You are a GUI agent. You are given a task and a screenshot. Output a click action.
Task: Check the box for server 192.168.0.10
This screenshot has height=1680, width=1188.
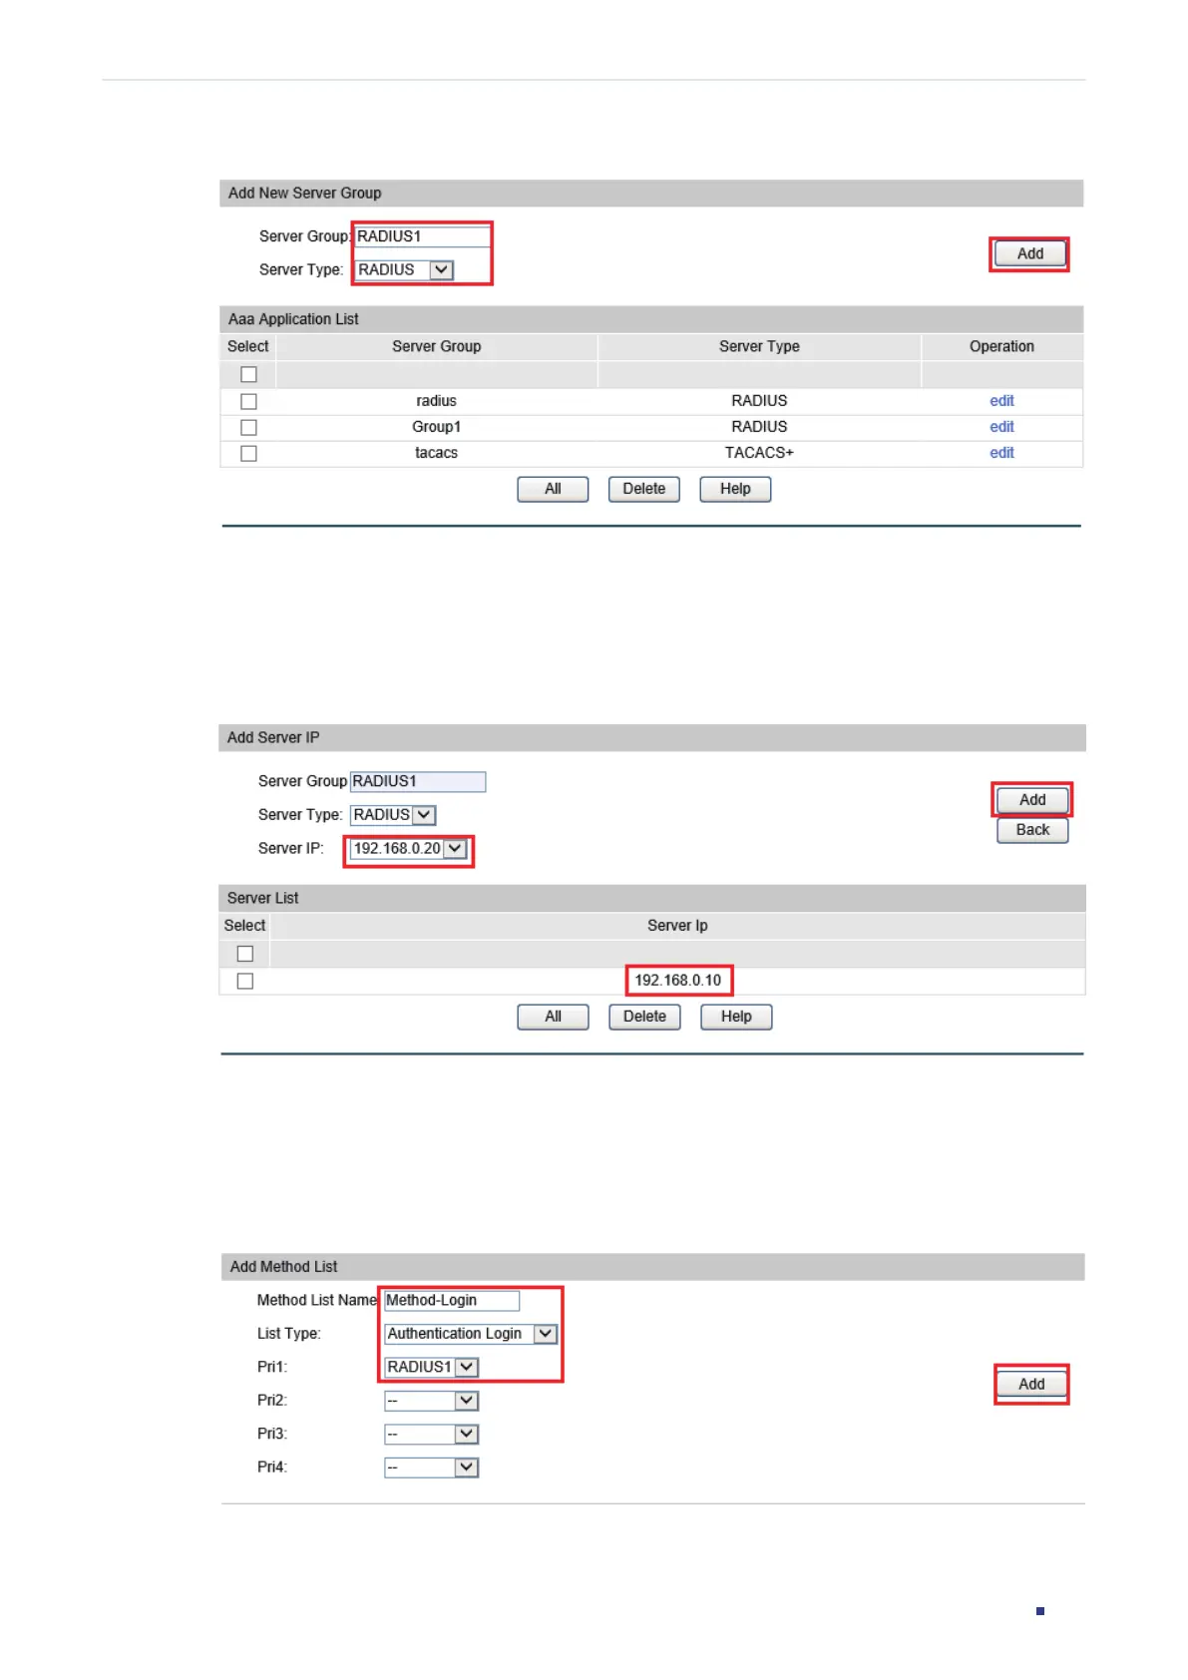pos(245,981)
